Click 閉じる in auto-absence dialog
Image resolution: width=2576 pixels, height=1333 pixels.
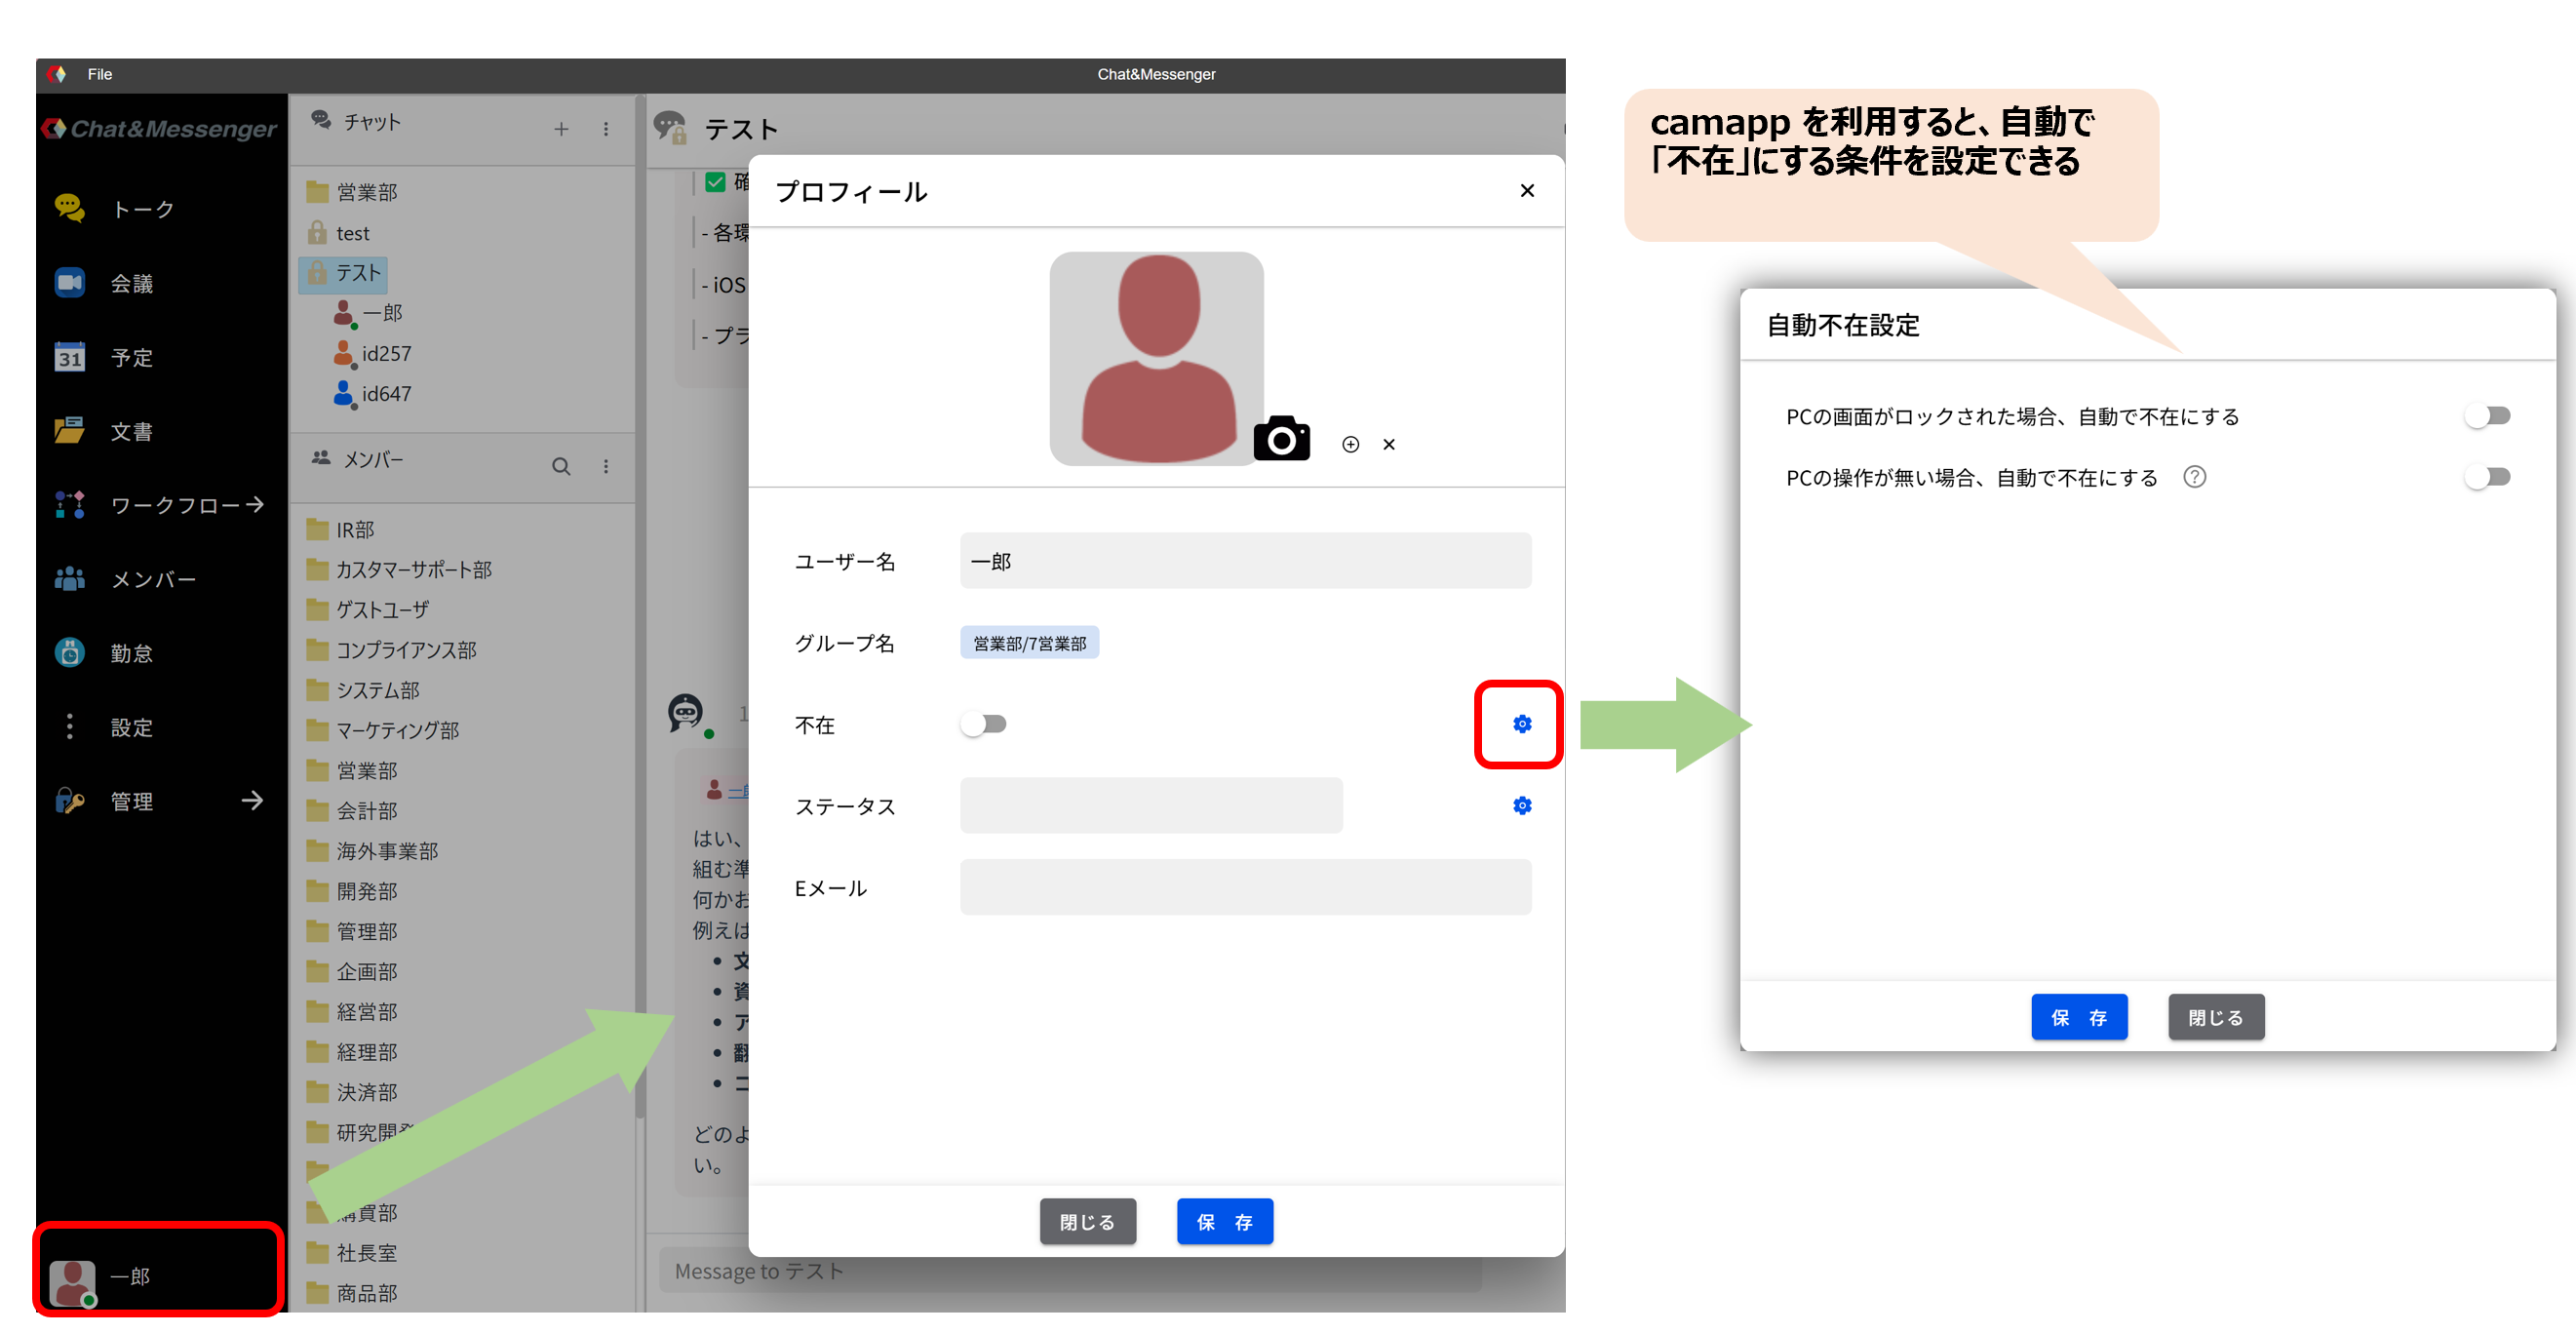click(x=2215, y=1017)
